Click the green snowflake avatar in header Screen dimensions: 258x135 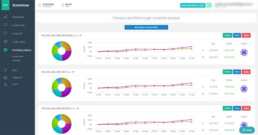coord(209,5)
